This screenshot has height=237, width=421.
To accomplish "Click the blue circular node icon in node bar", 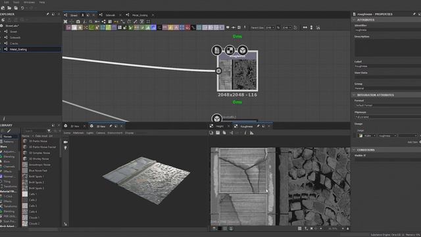I will 153,28.
